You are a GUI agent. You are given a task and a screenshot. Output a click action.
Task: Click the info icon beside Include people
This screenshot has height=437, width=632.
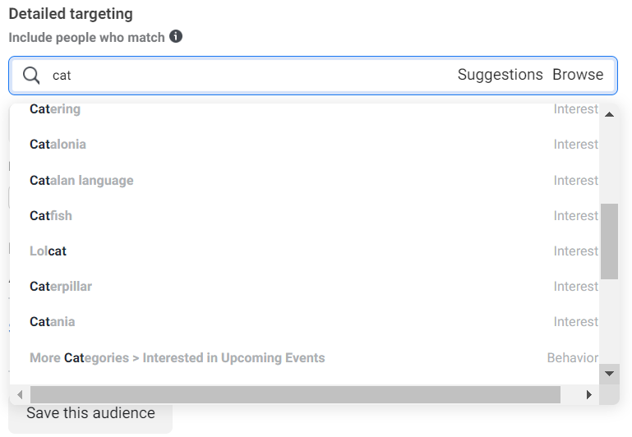176,37
